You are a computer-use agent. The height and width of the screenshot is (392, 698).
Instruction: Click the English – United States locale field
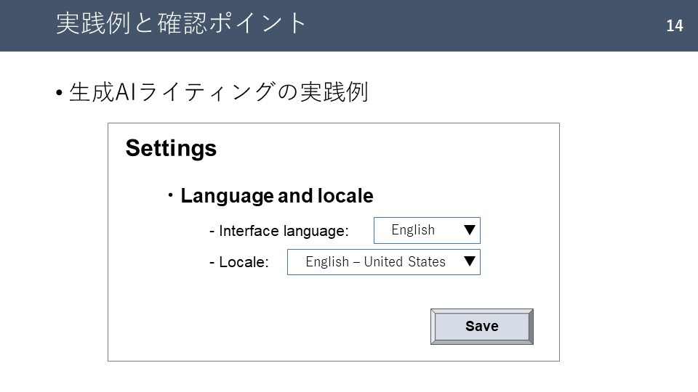[384, 262]
